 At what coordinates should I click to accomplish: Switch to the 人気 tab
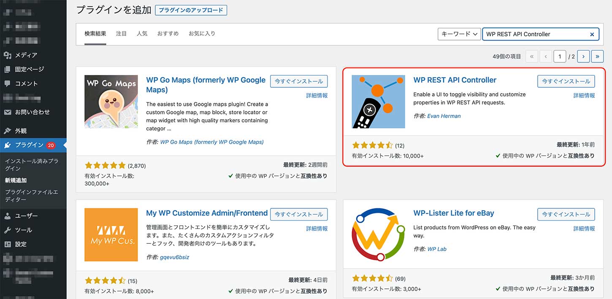point(142,33)
